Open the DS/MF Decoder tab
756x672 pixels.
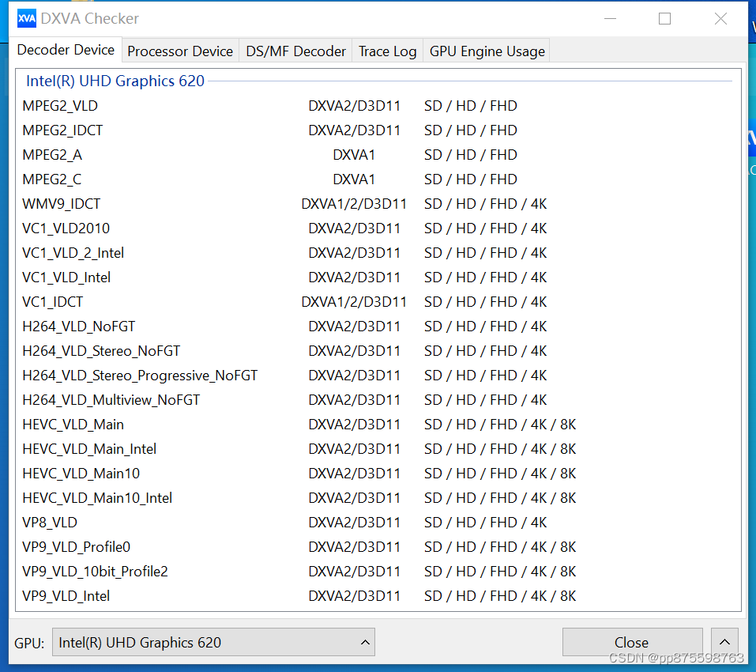[x=295, y=51]
